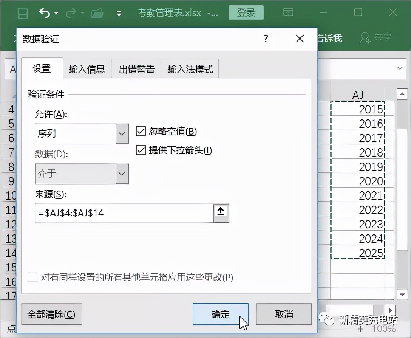Disable 提供下拉箭头 option
Viewport: 411px width, 338px height.
coord(141,150)
